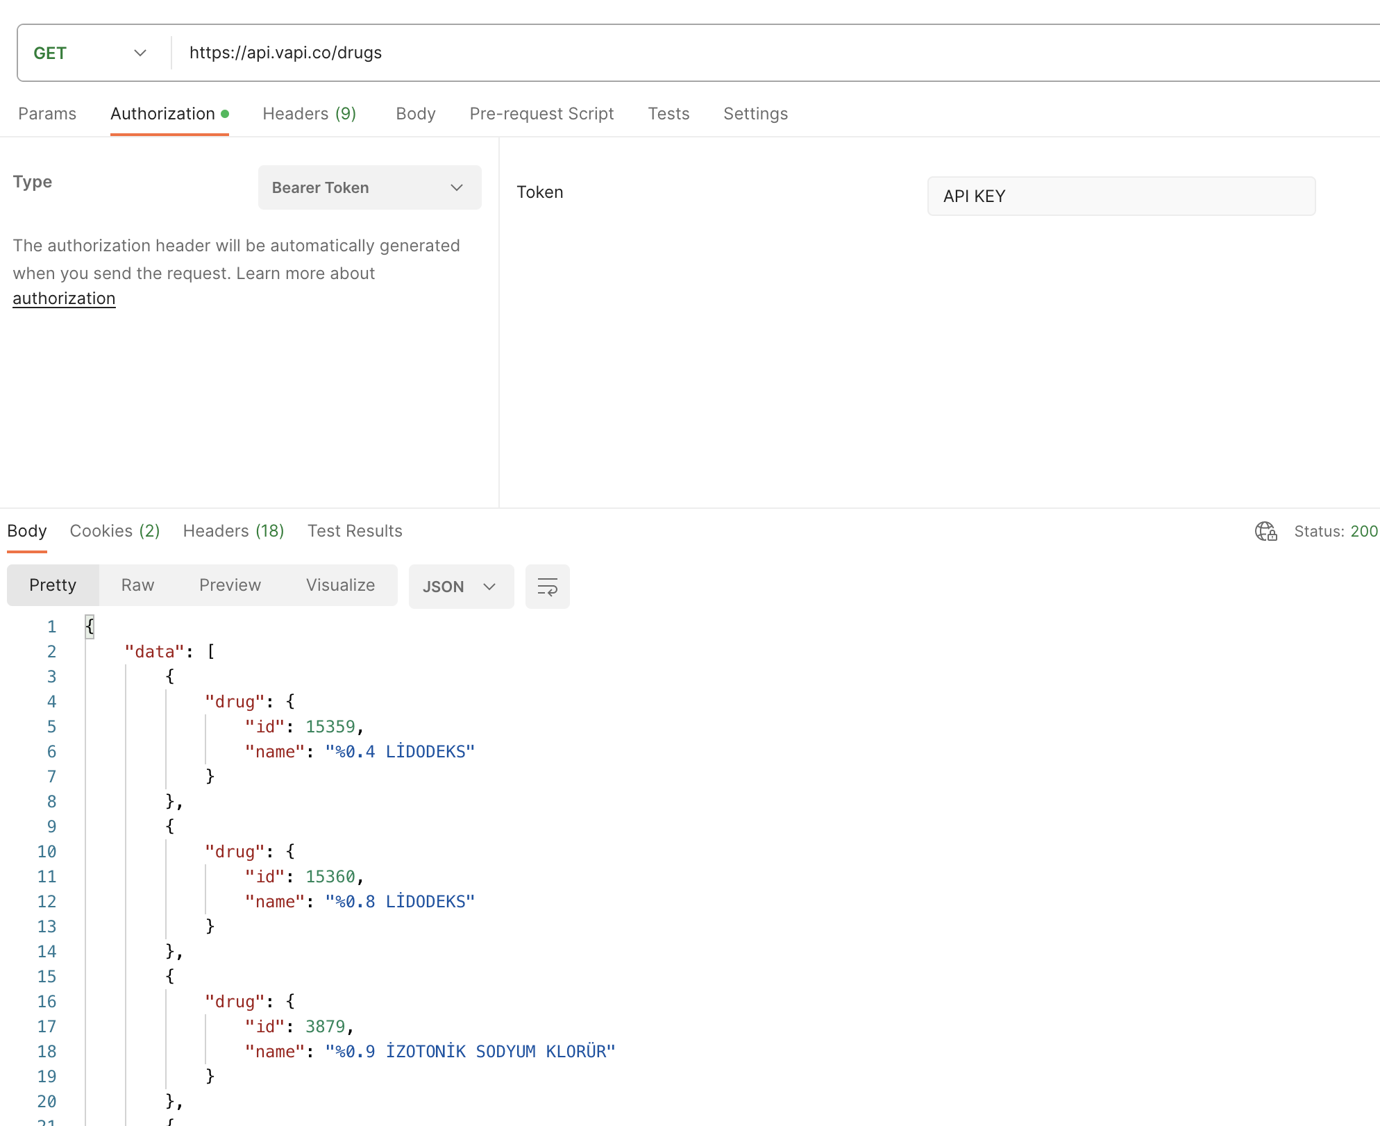Image resolution: width=1380 pixels, height=1126 pixels.
Task: Select the Visualize response view
Action: coord(340,585)
